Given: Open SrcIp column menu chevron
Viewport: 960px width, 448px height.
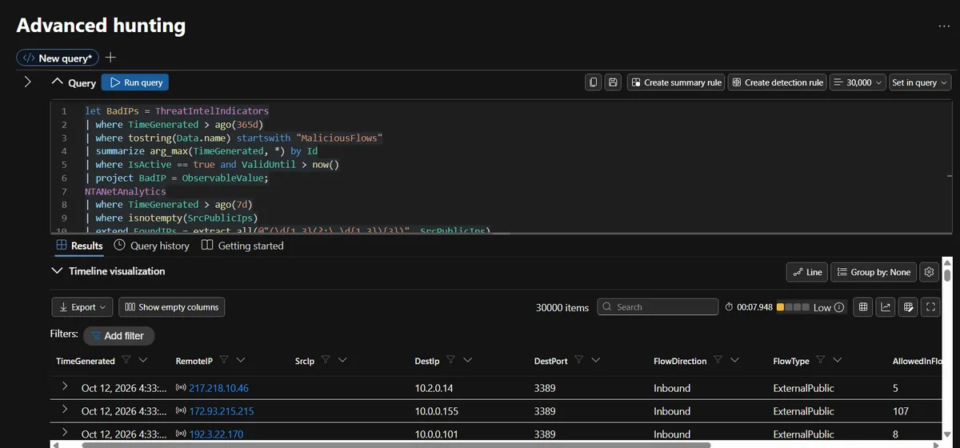Looking at the screenshot, I should click(x=342, y=361).
